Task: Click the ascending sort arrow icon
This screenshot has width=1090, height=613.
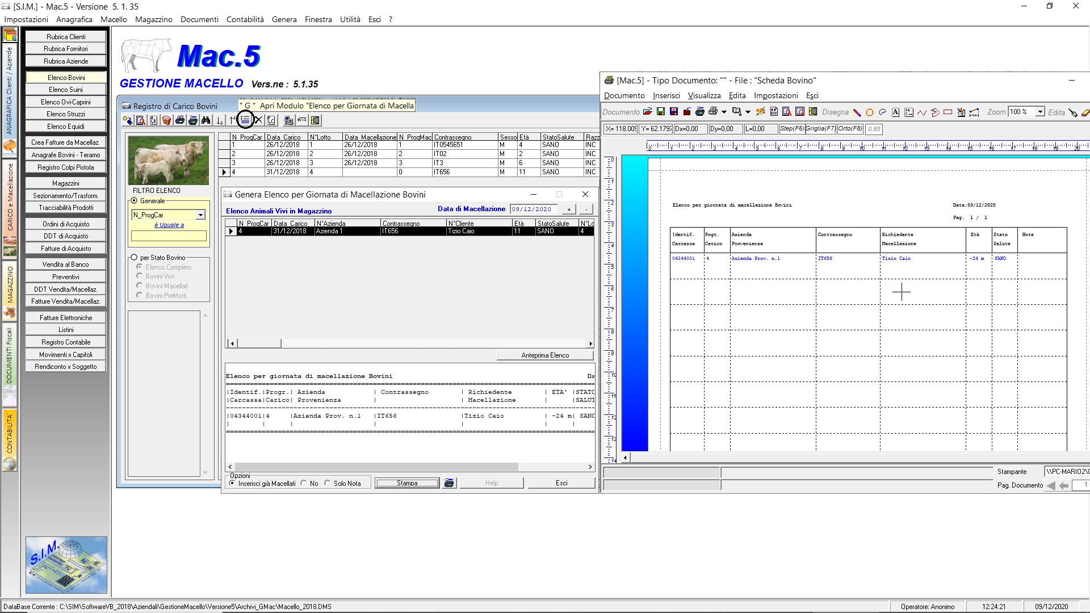Action: tap(232, 120)
